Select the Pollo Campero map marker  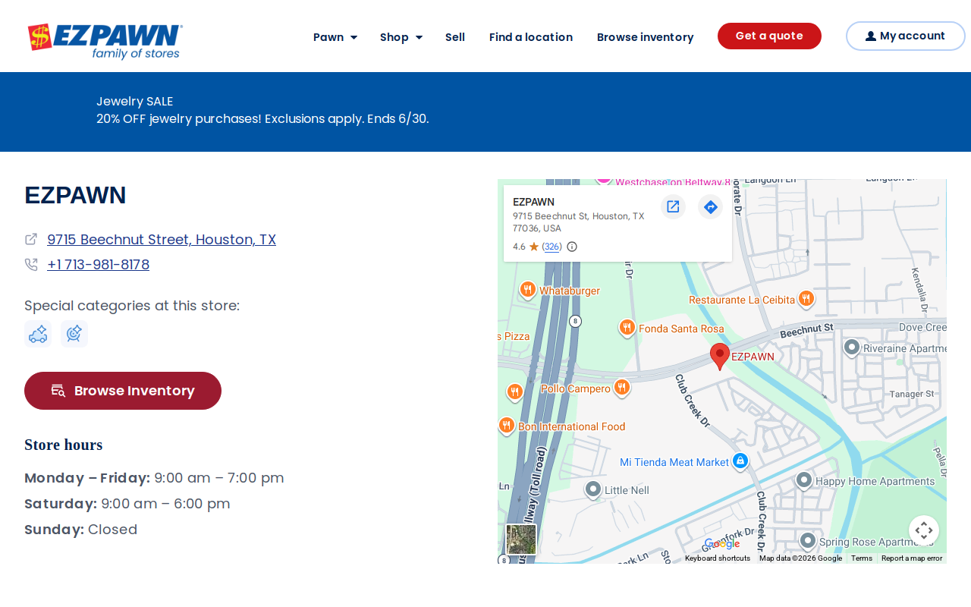coord(622,388)
